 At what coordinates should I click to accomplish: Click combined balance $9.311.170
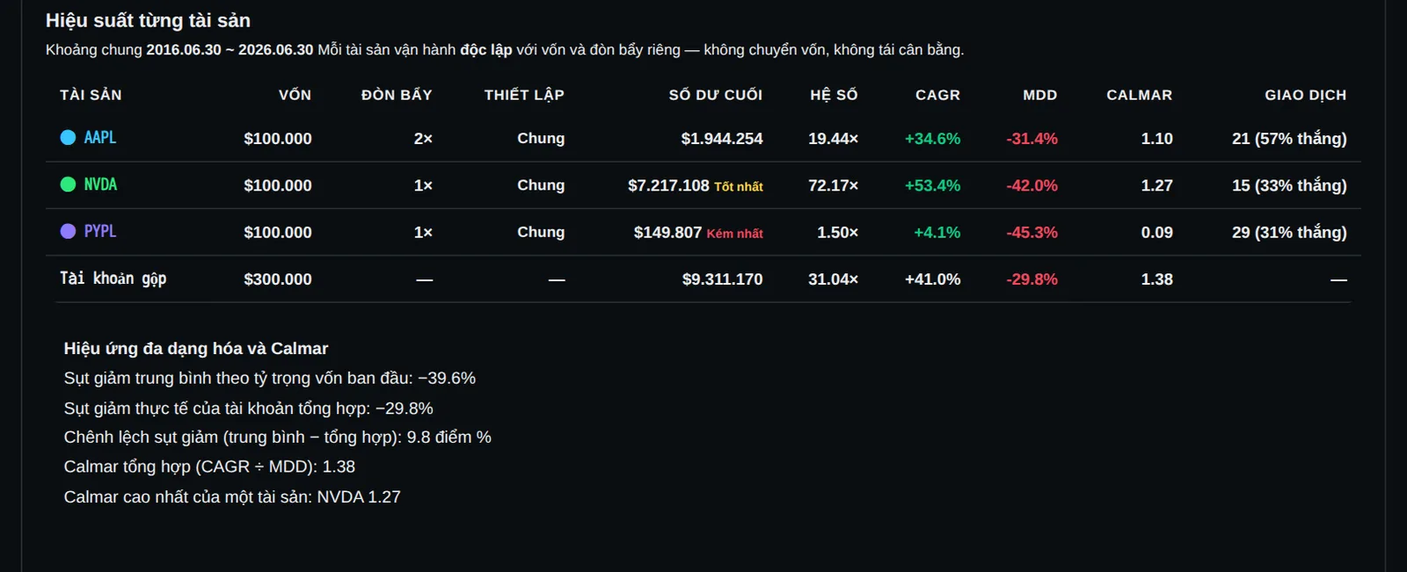pos(722,279)
